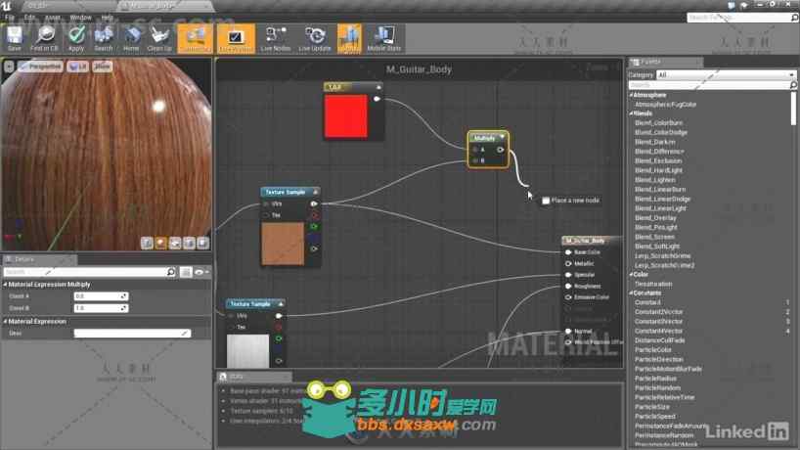Set preview mesh to cylinder
The width and height of the screenshot is (800, 450).
click(x=147, y=244)
